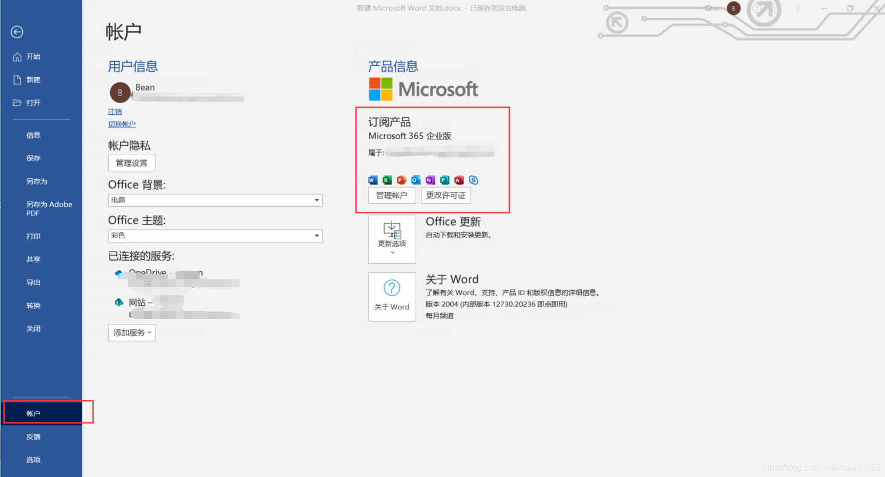Open the 更新选项 dropdown button
This screenshot has height=477, width=885.
[392, 239]
